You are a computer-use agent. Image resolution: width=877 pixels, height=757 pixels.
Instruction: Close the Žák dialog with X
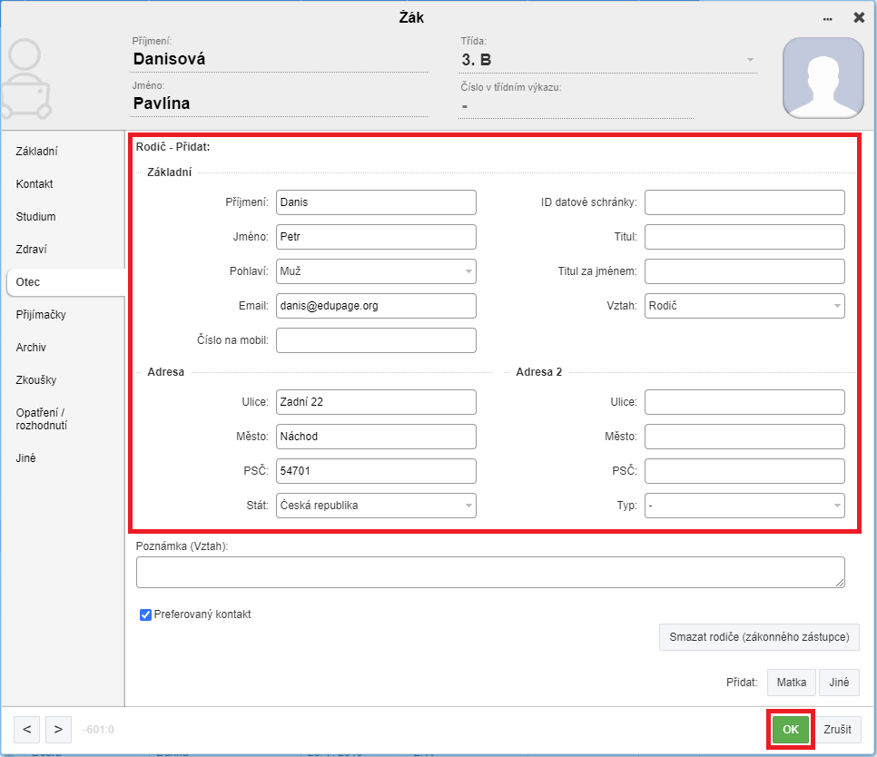click(x=859, y=18)
